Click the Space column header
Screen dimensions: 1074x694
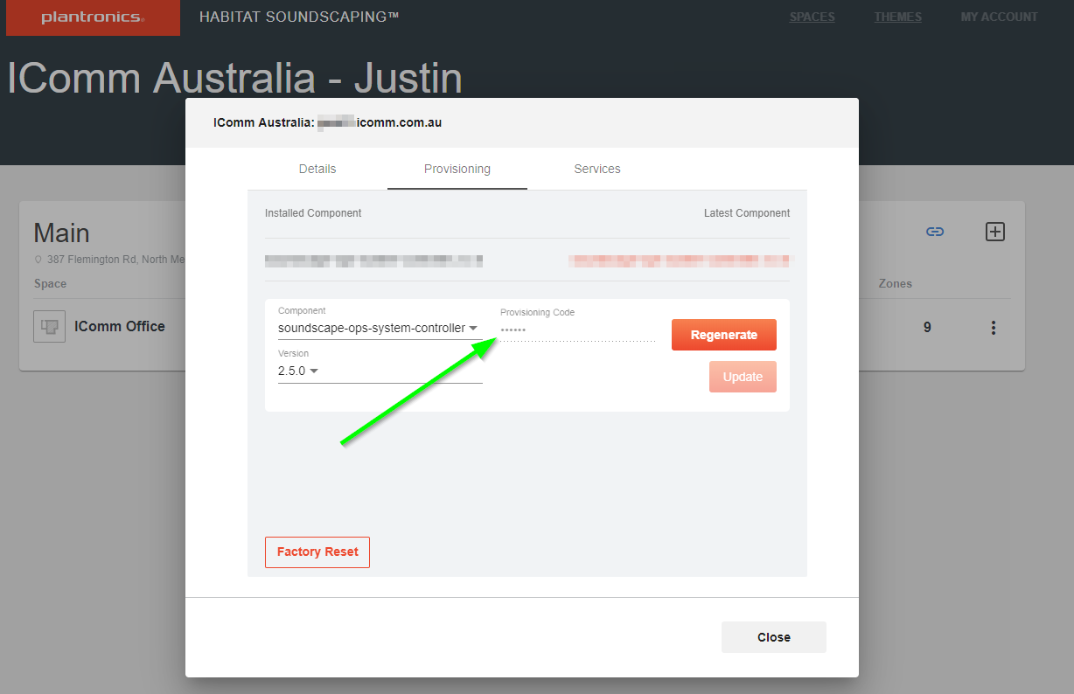(x=51, y=283)
